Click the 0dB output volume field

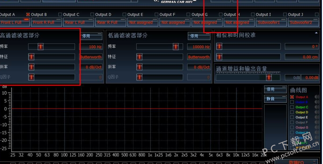tap(293, 78)
